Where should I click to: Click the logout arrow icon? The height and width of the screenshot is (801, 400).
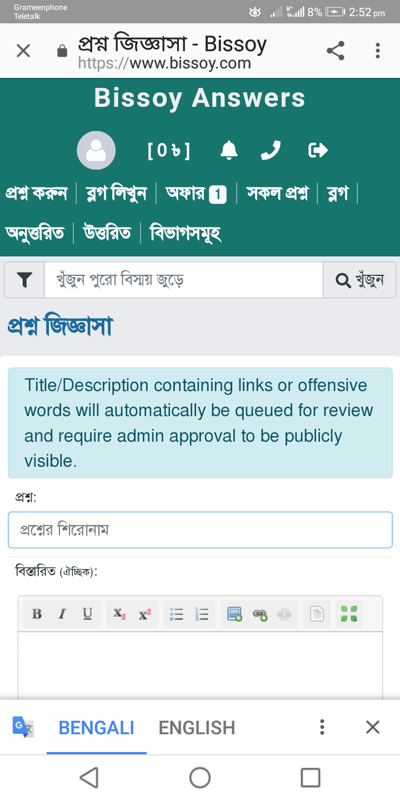click(318, 150)
